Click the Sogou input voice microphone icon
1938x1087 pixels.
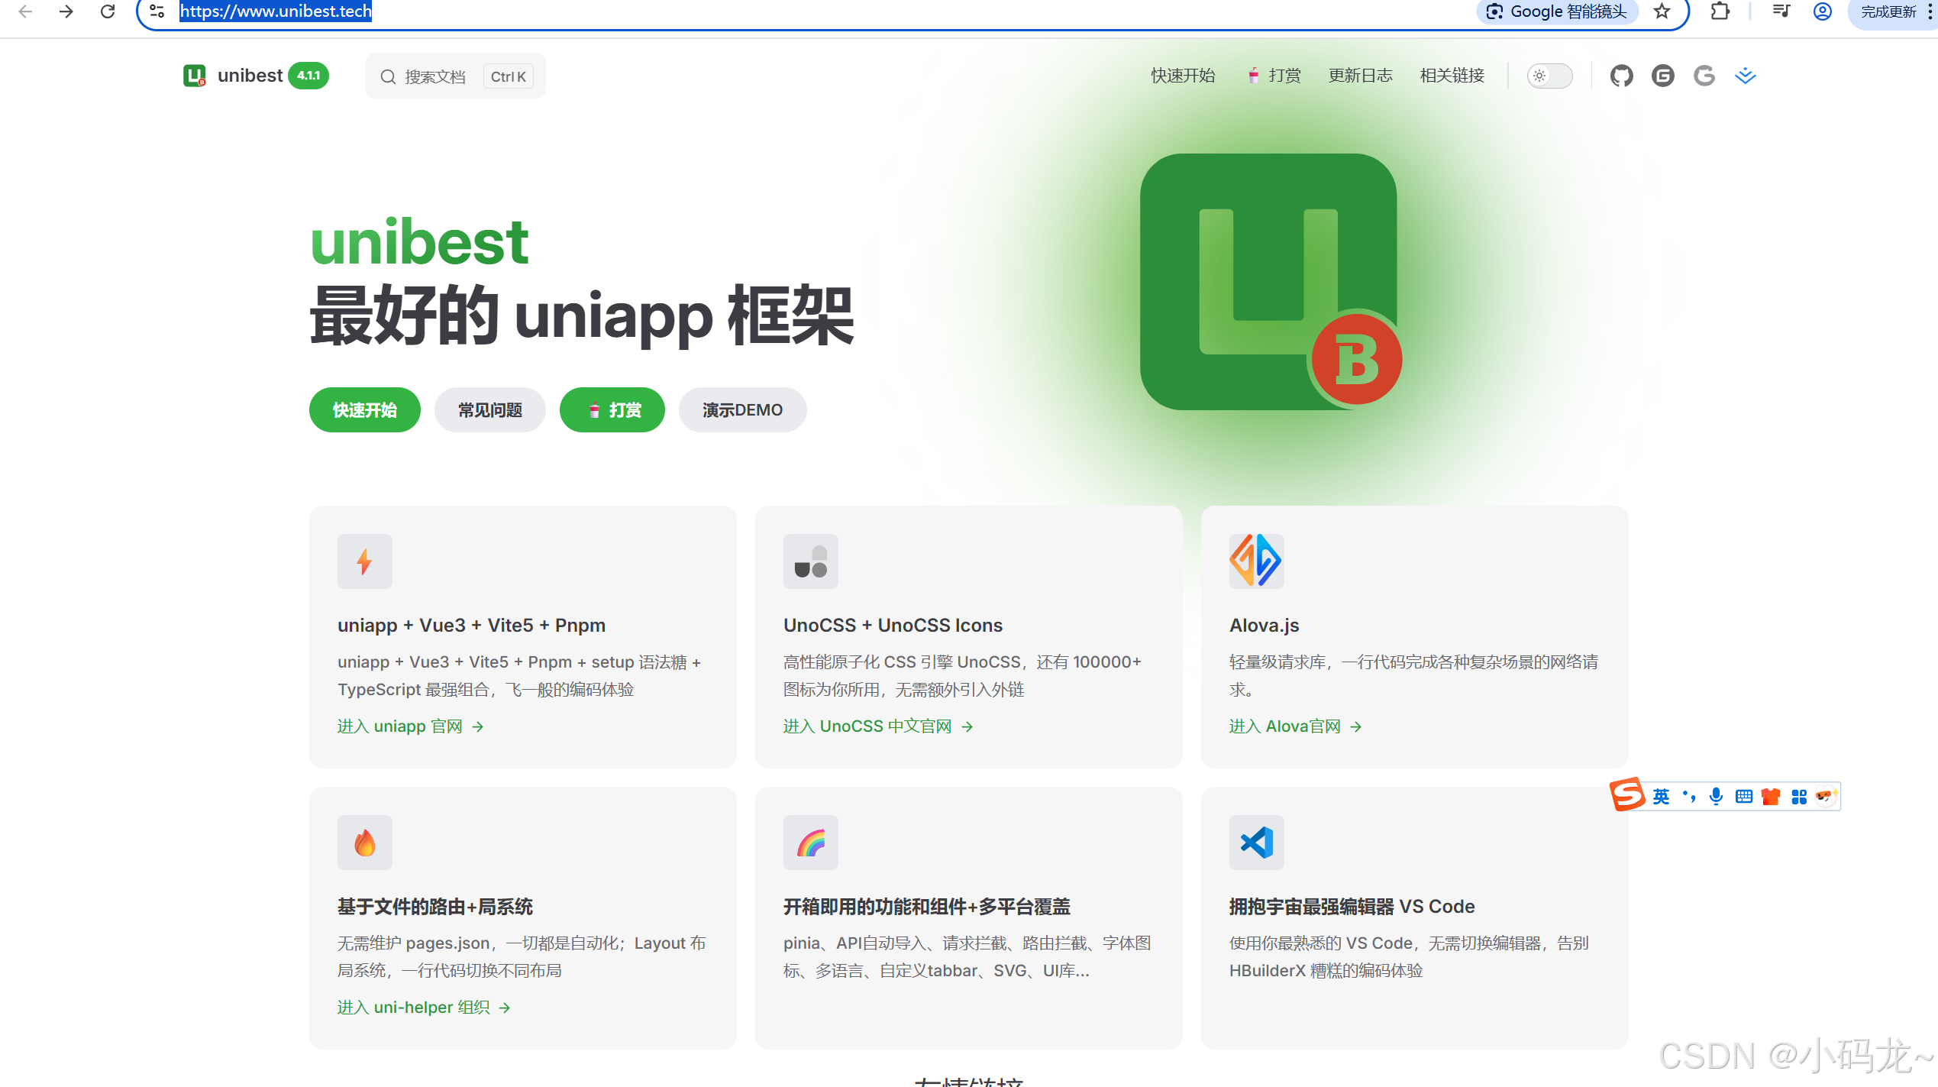pyautogui.click(x=1716, y=796)
